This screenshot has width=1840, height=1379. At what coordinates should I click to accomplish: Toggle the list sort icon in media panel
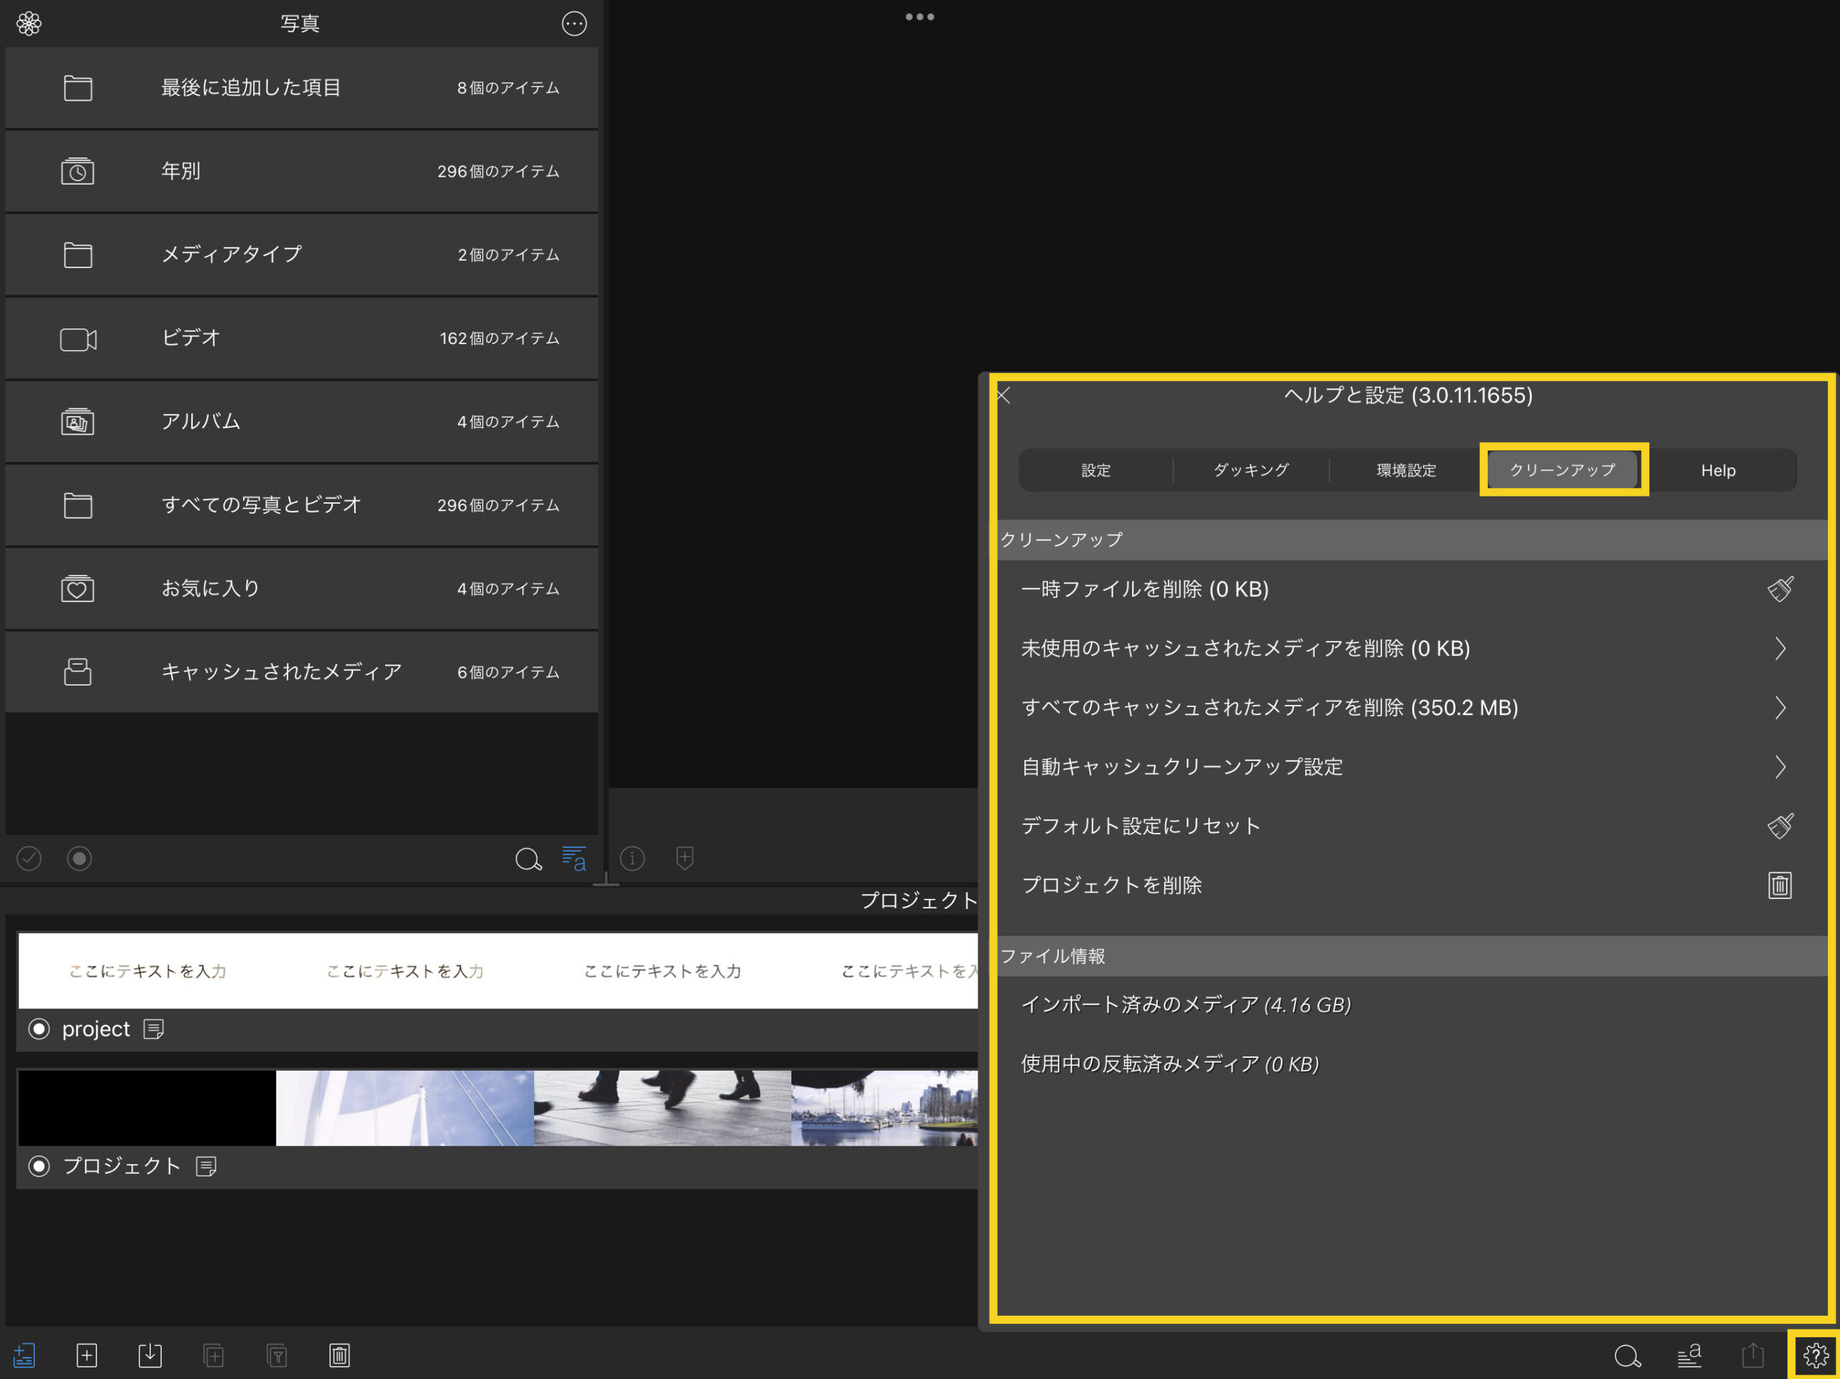[x=574, y=858]
